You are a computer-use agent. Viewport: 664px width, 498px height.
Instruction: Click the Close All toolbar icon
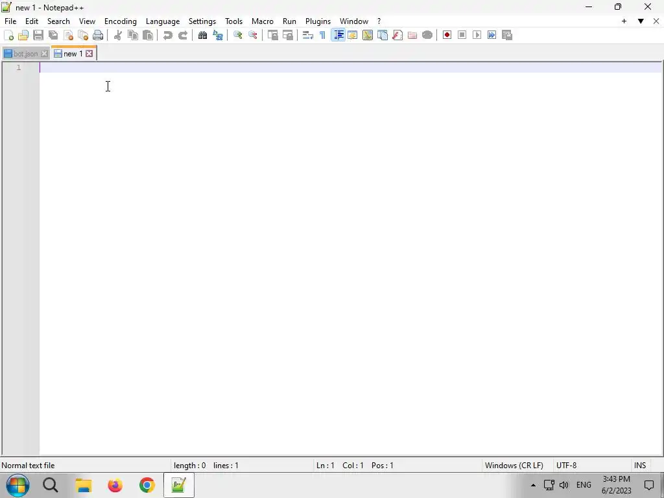[x=83, y=35]
